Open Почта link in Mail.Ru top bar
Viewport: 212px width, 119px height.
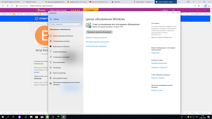11,14
